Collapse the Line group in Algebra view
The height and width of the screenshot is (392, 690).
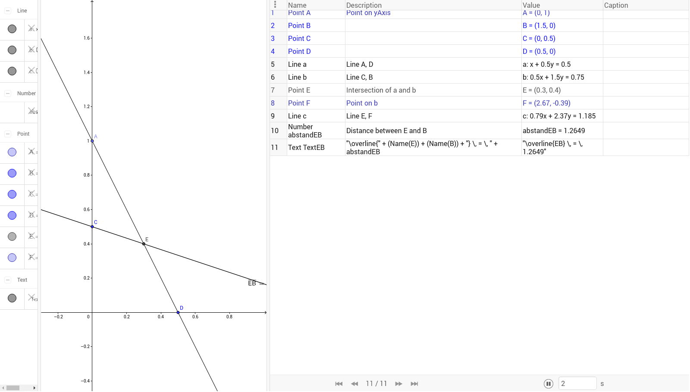pyautogui.click(x=8, y=11)
